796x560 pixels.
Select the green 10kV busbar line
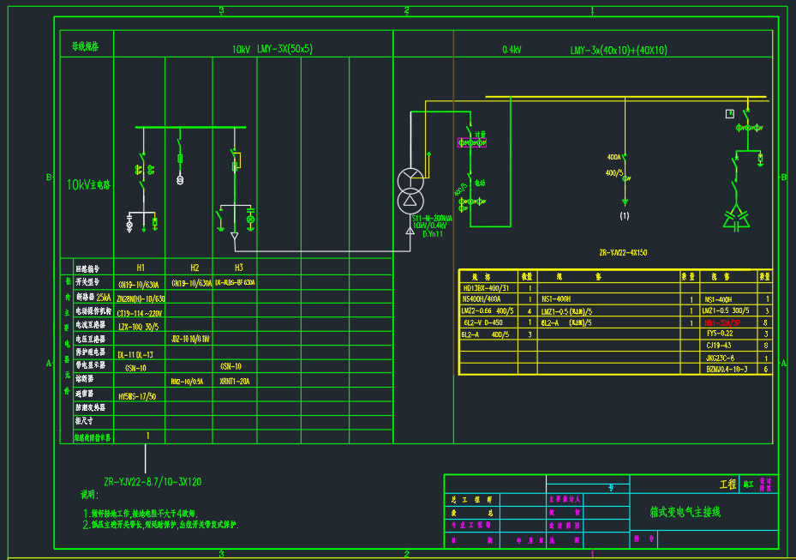click(190, 128)
